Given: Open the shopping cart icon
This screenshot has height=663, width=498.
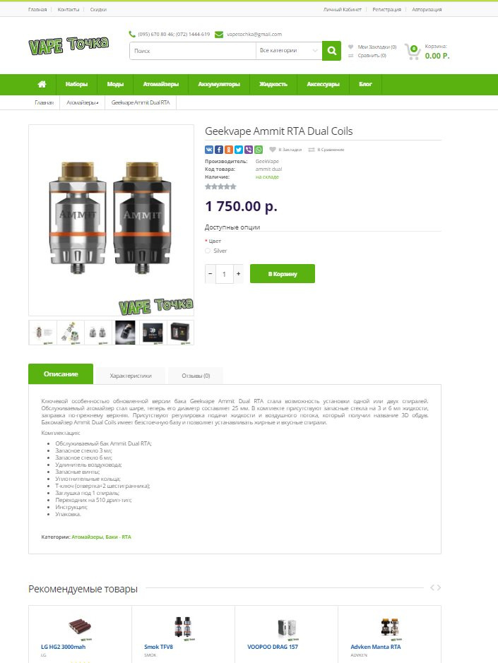Looking at the screenshot, I should coord(412,51).
